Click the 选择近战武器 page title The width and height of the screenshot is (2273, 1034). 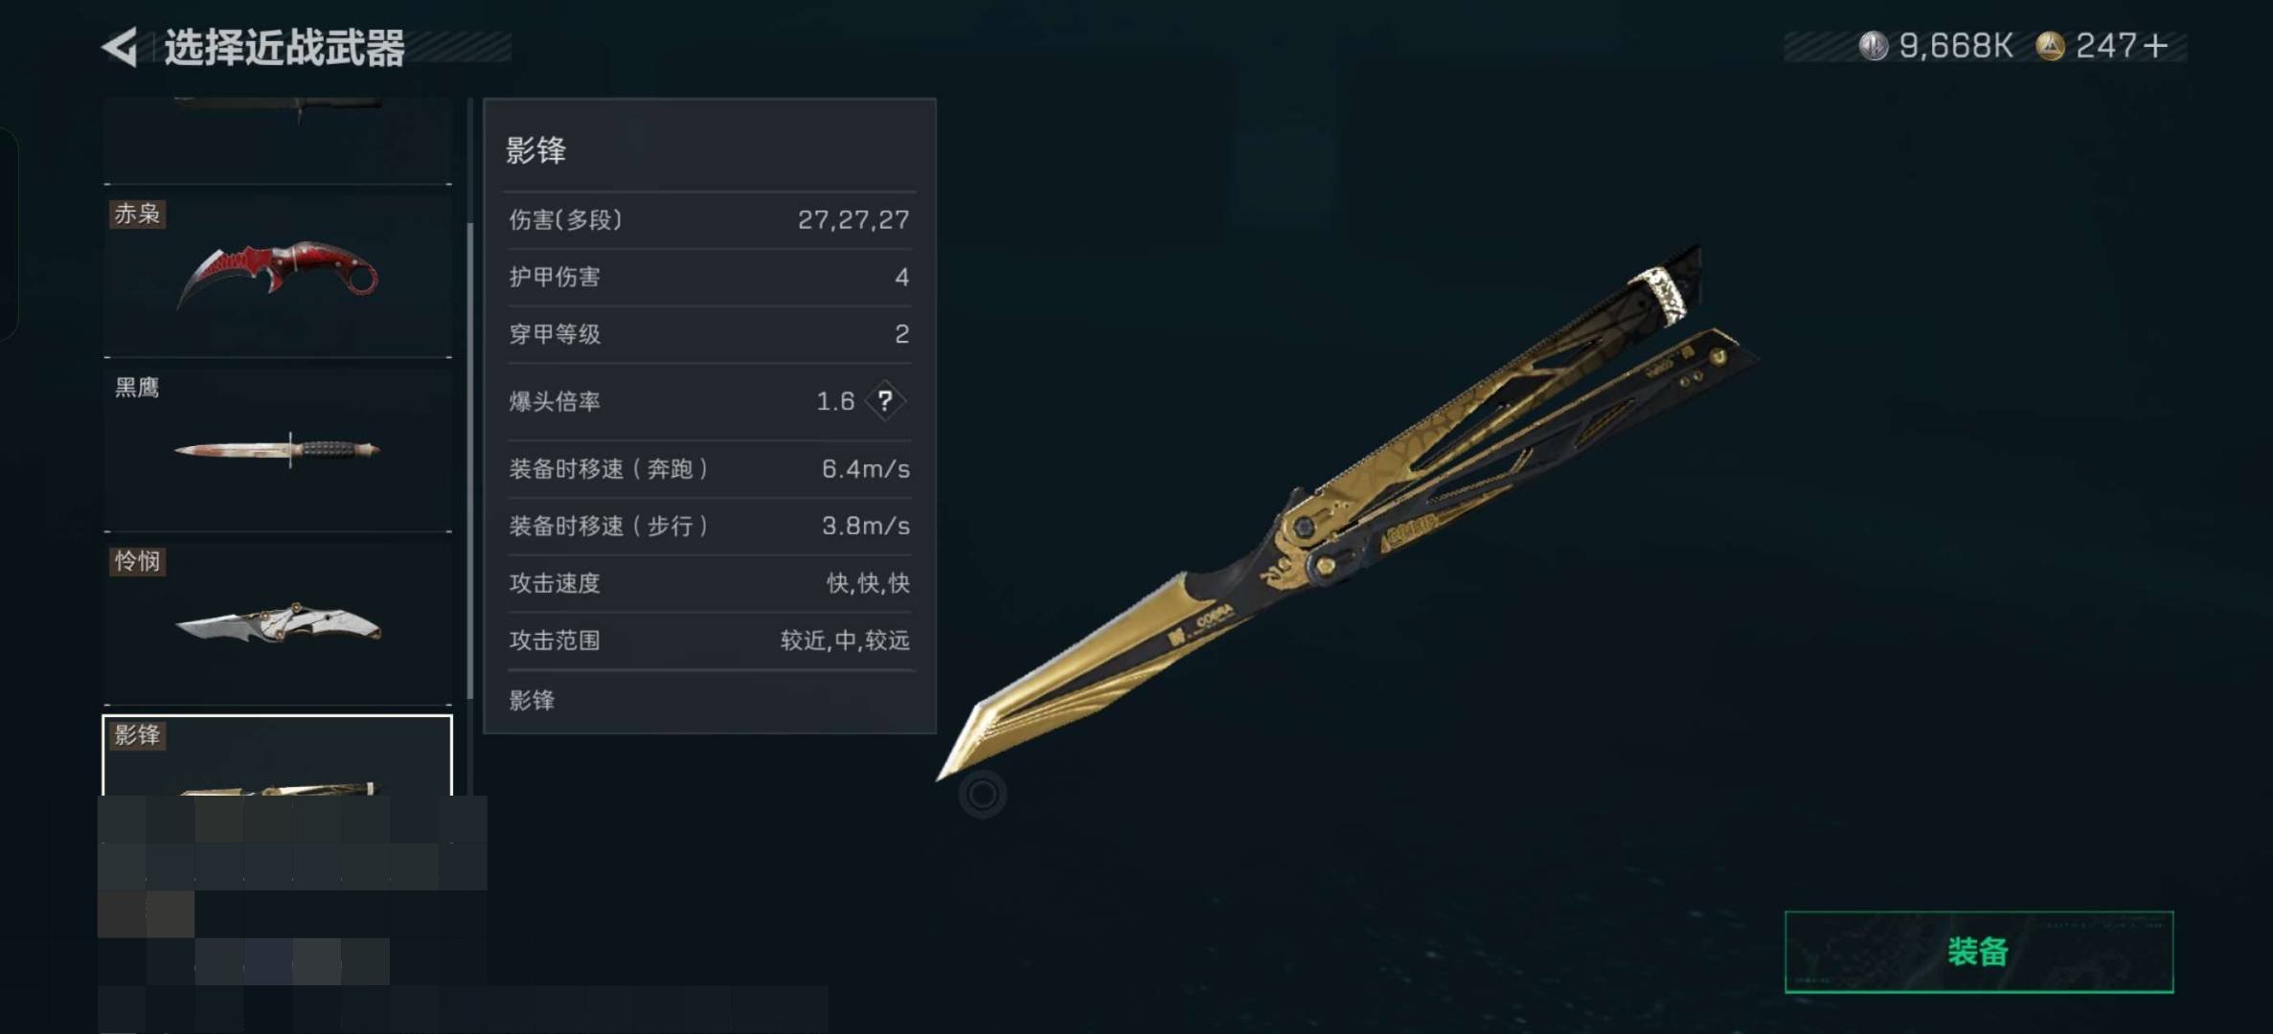284,47
